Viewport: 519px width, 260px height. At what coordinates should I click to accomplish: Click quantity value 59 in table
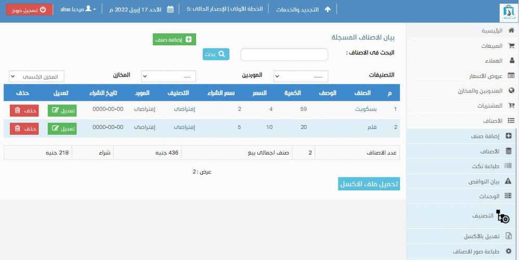[304, 109]
